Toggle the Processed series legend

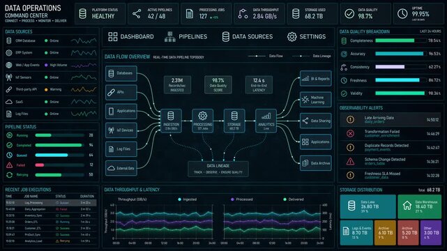[x=242, y=199]
